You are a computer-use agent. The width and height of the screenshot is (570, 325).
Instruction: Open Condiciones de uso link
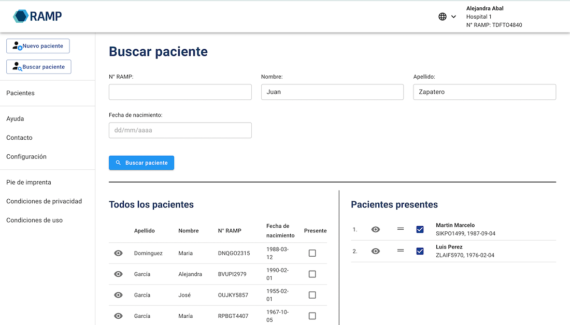click(34, 220)
